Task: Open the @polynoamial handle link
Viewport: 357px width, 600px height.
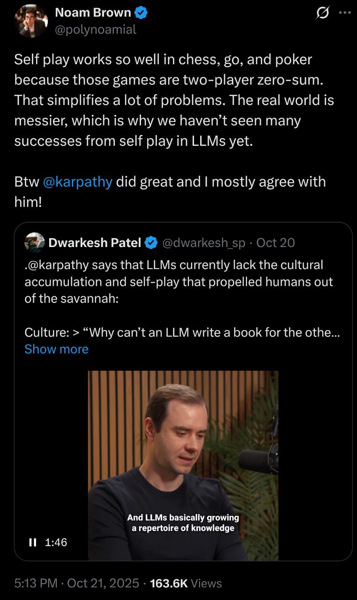Action: [96, 30]
